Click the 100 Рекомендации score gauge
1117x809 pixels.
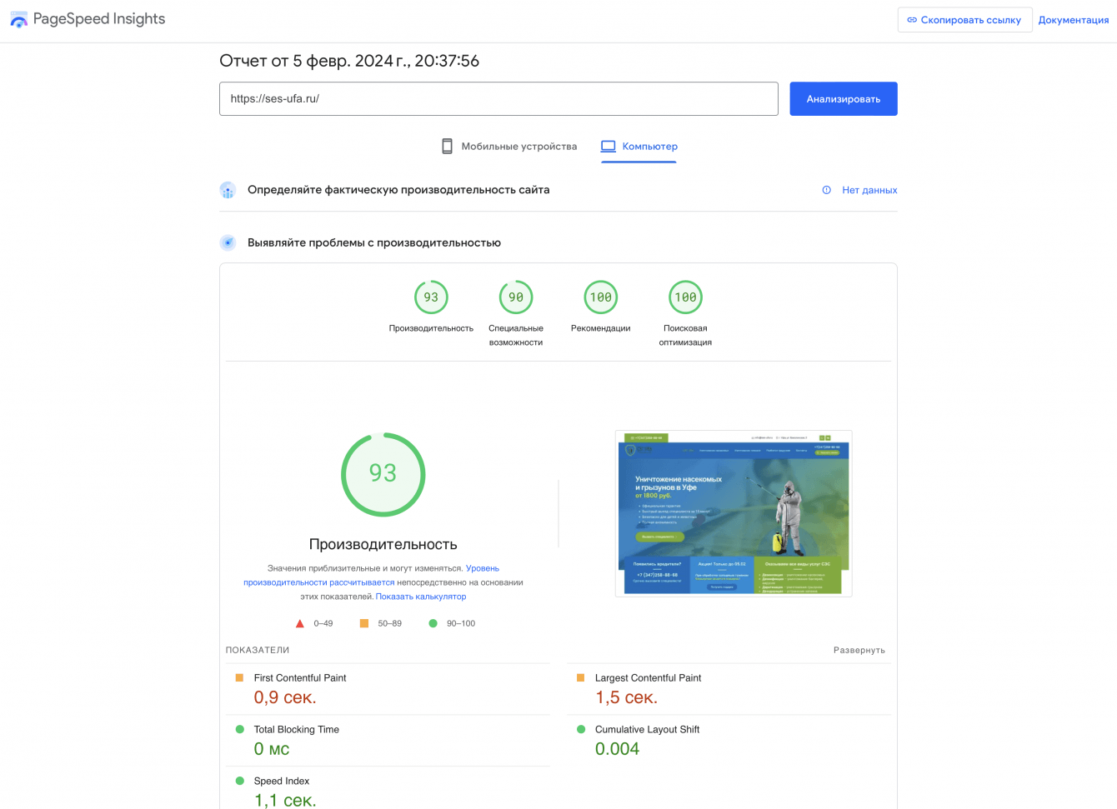[x=601, y=297]
